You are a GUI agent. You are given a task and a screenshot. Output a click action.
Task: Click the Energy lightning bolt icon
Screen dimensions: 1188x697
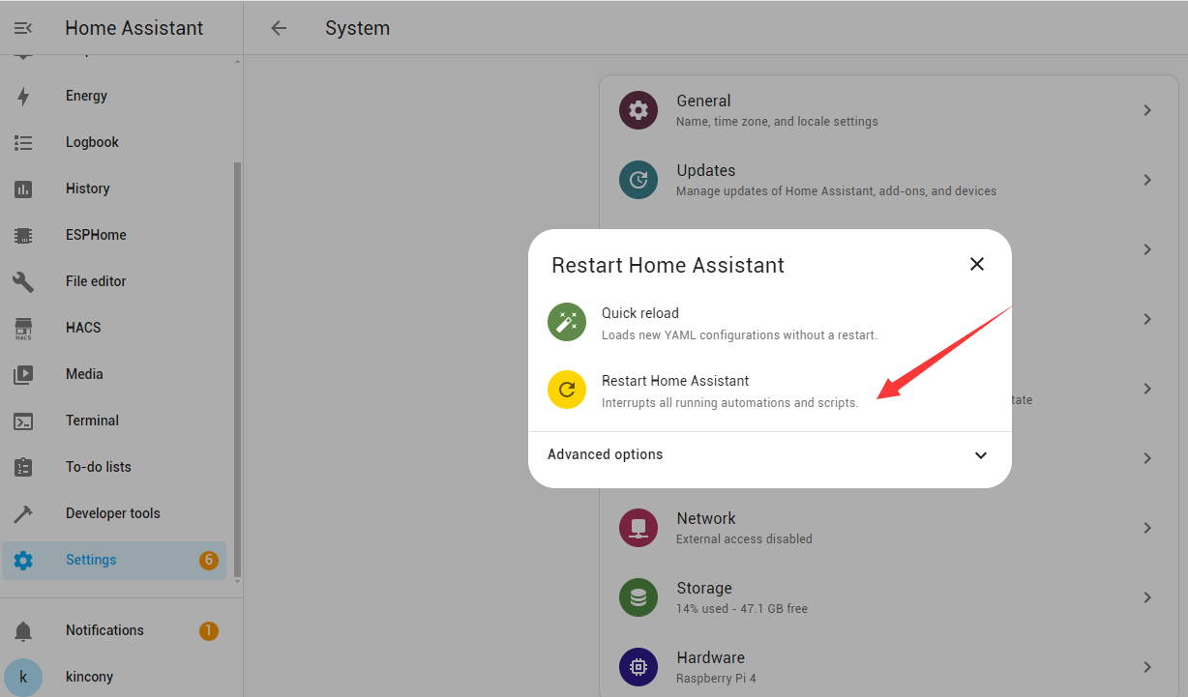pyautogui.click(x=23, y=96)
